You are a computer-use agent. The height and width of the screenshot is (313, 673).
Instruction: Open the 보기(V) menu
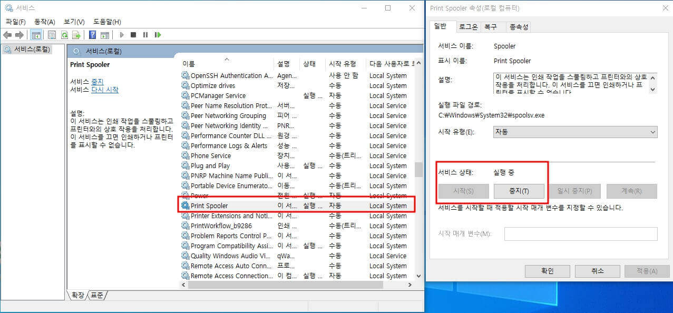73,22
